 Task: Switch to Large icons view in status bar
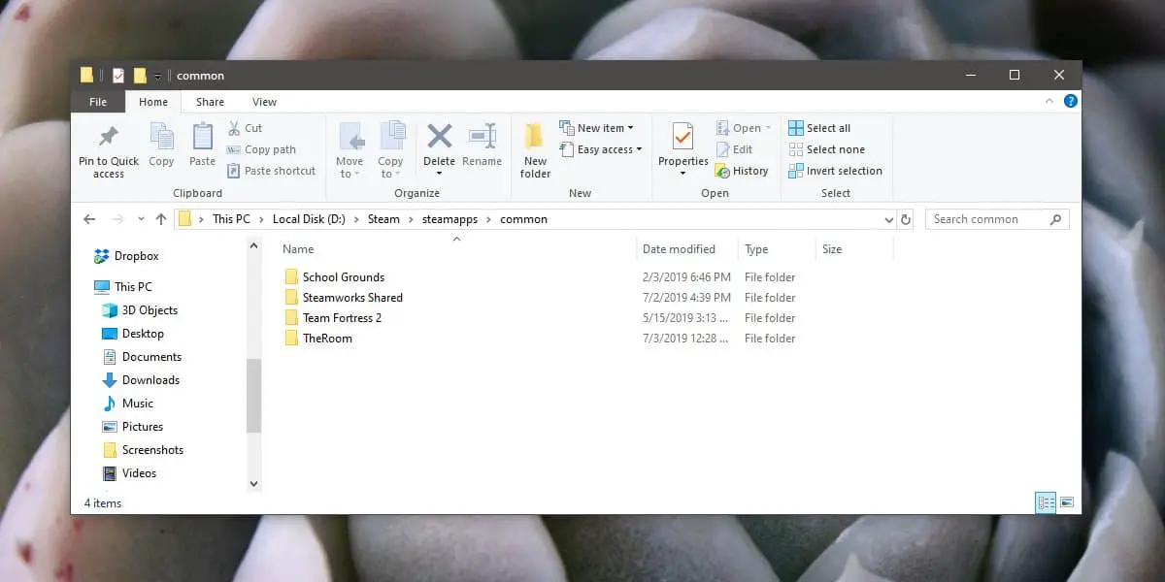(x=1067, y=502)
